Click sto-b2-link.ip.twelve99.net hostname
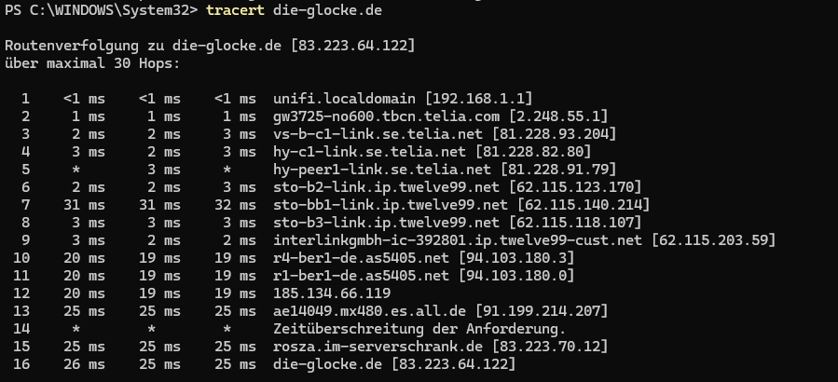Image resolution: width=838 pixels, height=382 pixels. click(387, 187)
